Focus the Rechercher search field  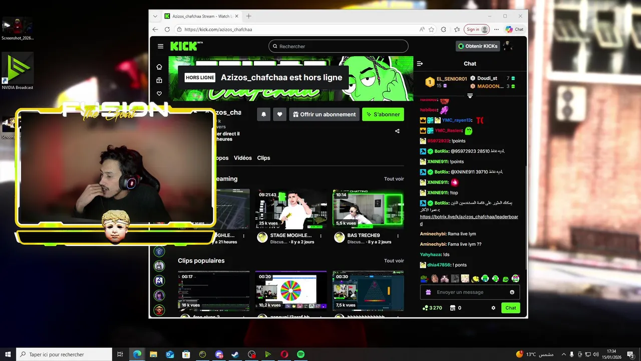point(339,46)
